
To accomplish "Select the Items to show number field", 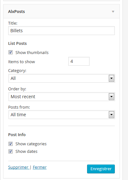I will [79, 61].
